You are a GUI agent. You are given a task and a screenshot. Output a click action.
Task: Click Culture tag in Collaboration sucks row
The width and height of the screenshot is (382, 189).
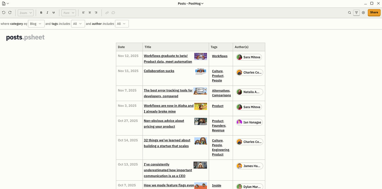(x=217, y=71)
